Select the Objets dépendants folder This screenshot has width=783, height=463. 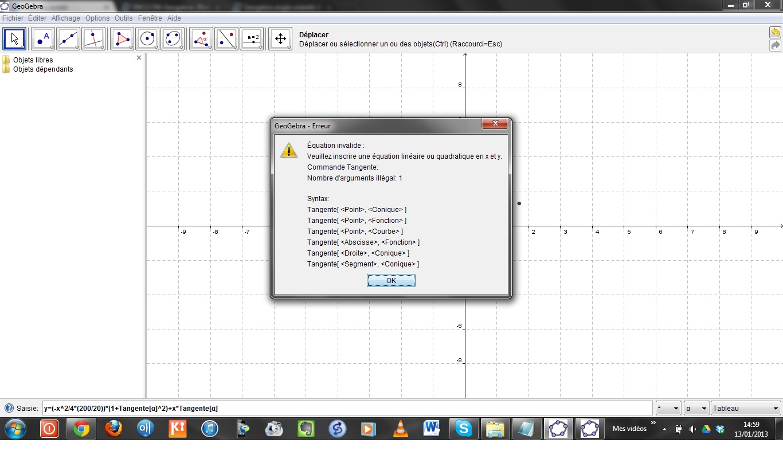point(37,69)
